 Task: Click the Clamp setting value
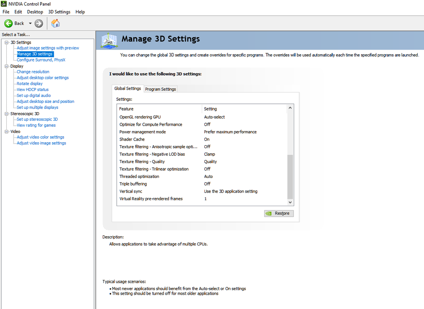[209, 154]
